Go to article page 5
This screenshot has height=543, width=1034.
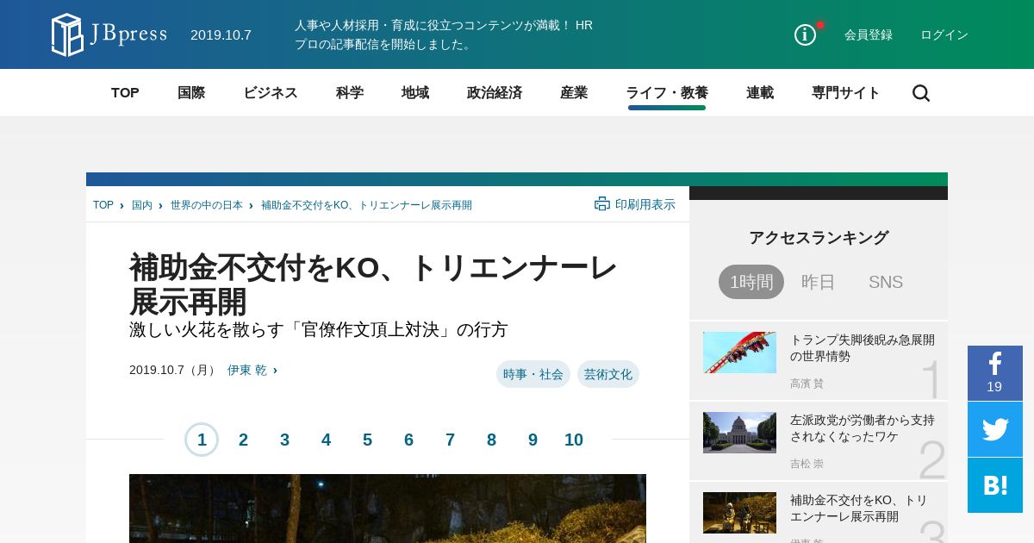point(367,440)
